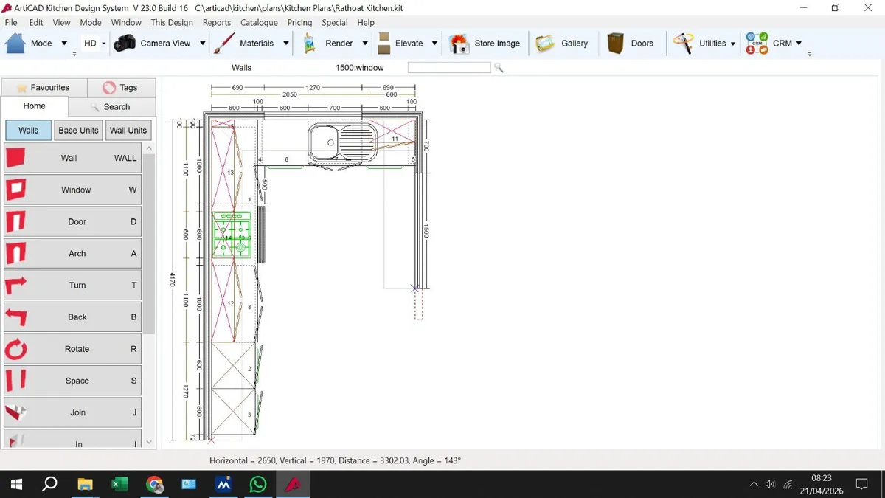Click the Camera View icon
885x498 pixels.
click(x=125, y=43)
